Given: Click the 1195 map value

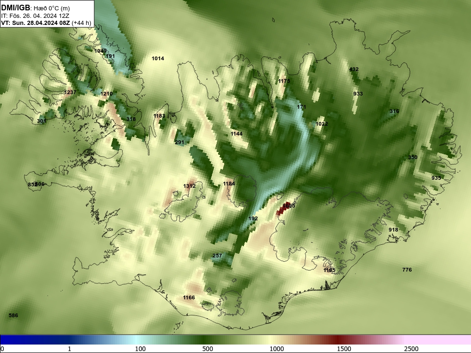Looking at the screenshot, I should pyautogui.click(x=329, y=271).
